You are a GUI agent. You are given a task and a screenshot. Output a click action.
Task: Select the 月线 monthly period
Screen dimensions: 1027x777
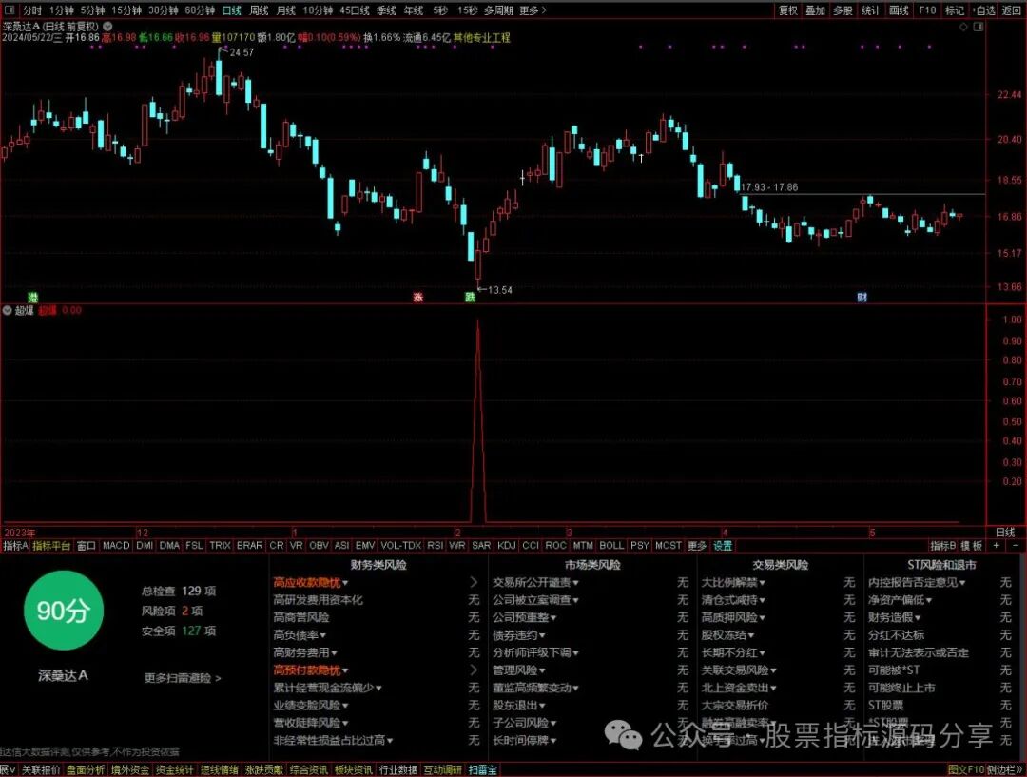(286, 10)
